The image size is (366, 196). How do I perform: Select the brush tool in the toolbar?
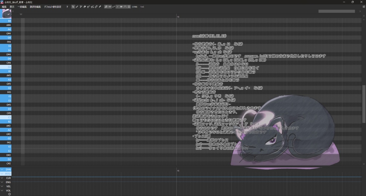pos(100,7)
